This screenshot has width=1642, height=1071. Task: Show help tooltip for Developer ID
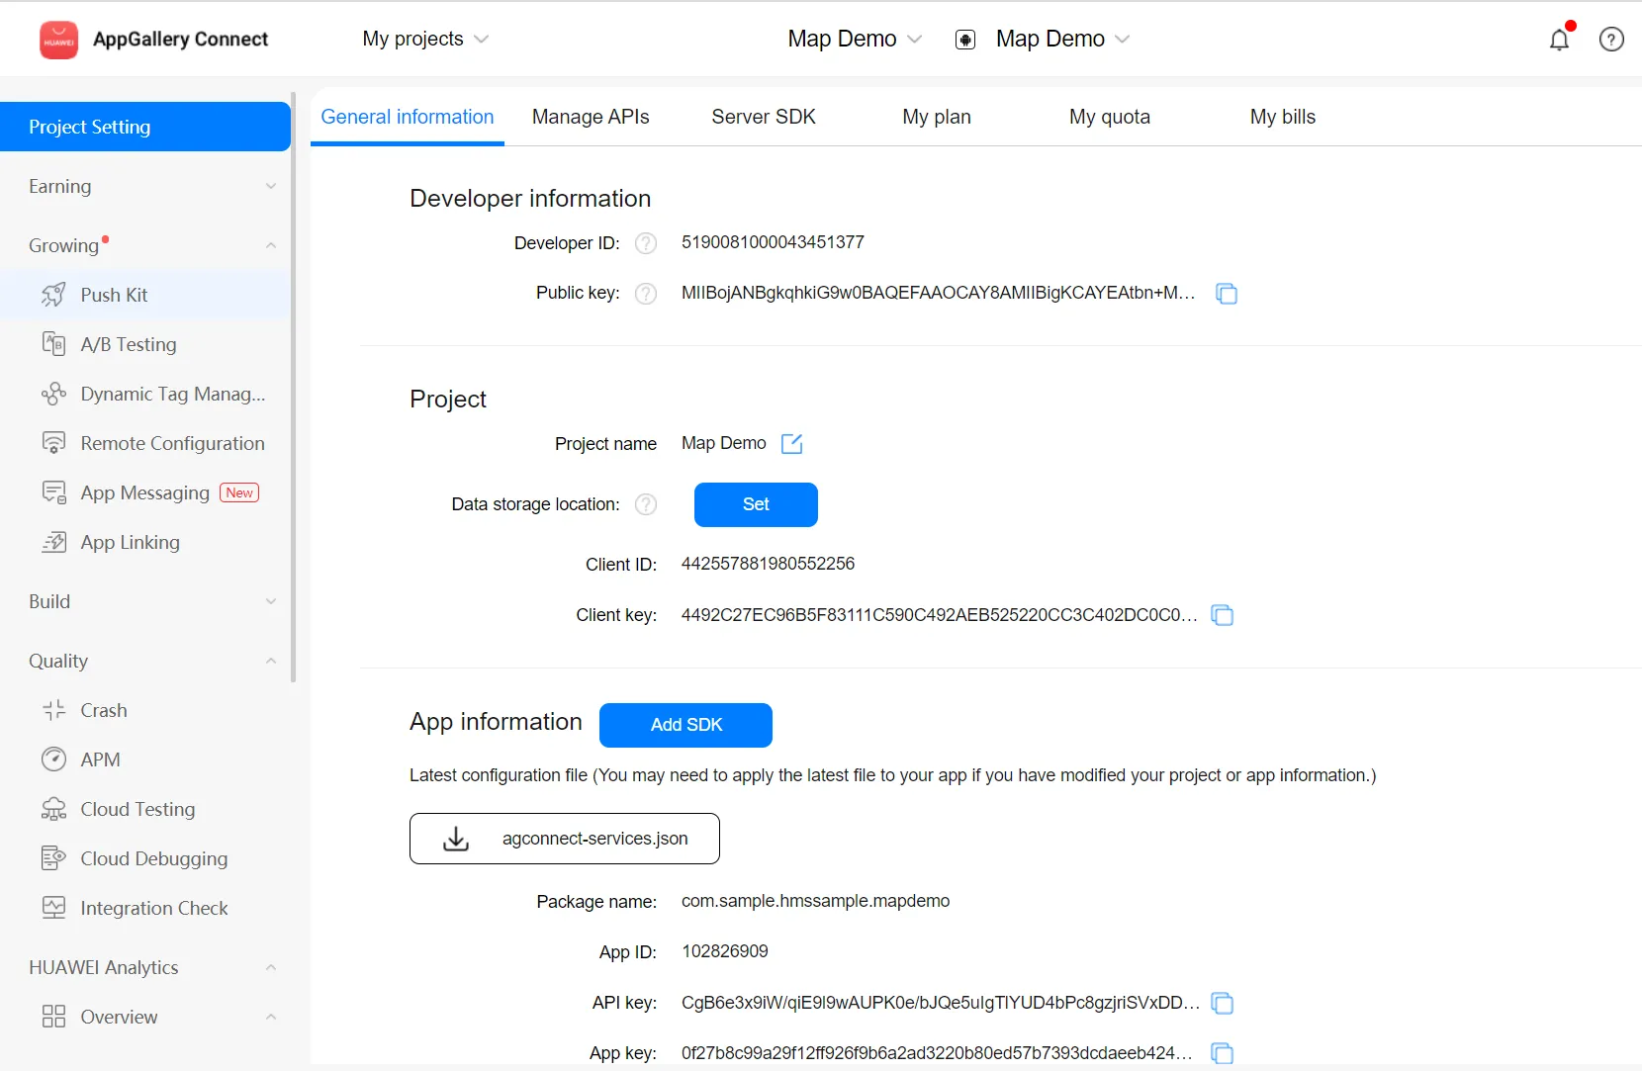[646, 243]
